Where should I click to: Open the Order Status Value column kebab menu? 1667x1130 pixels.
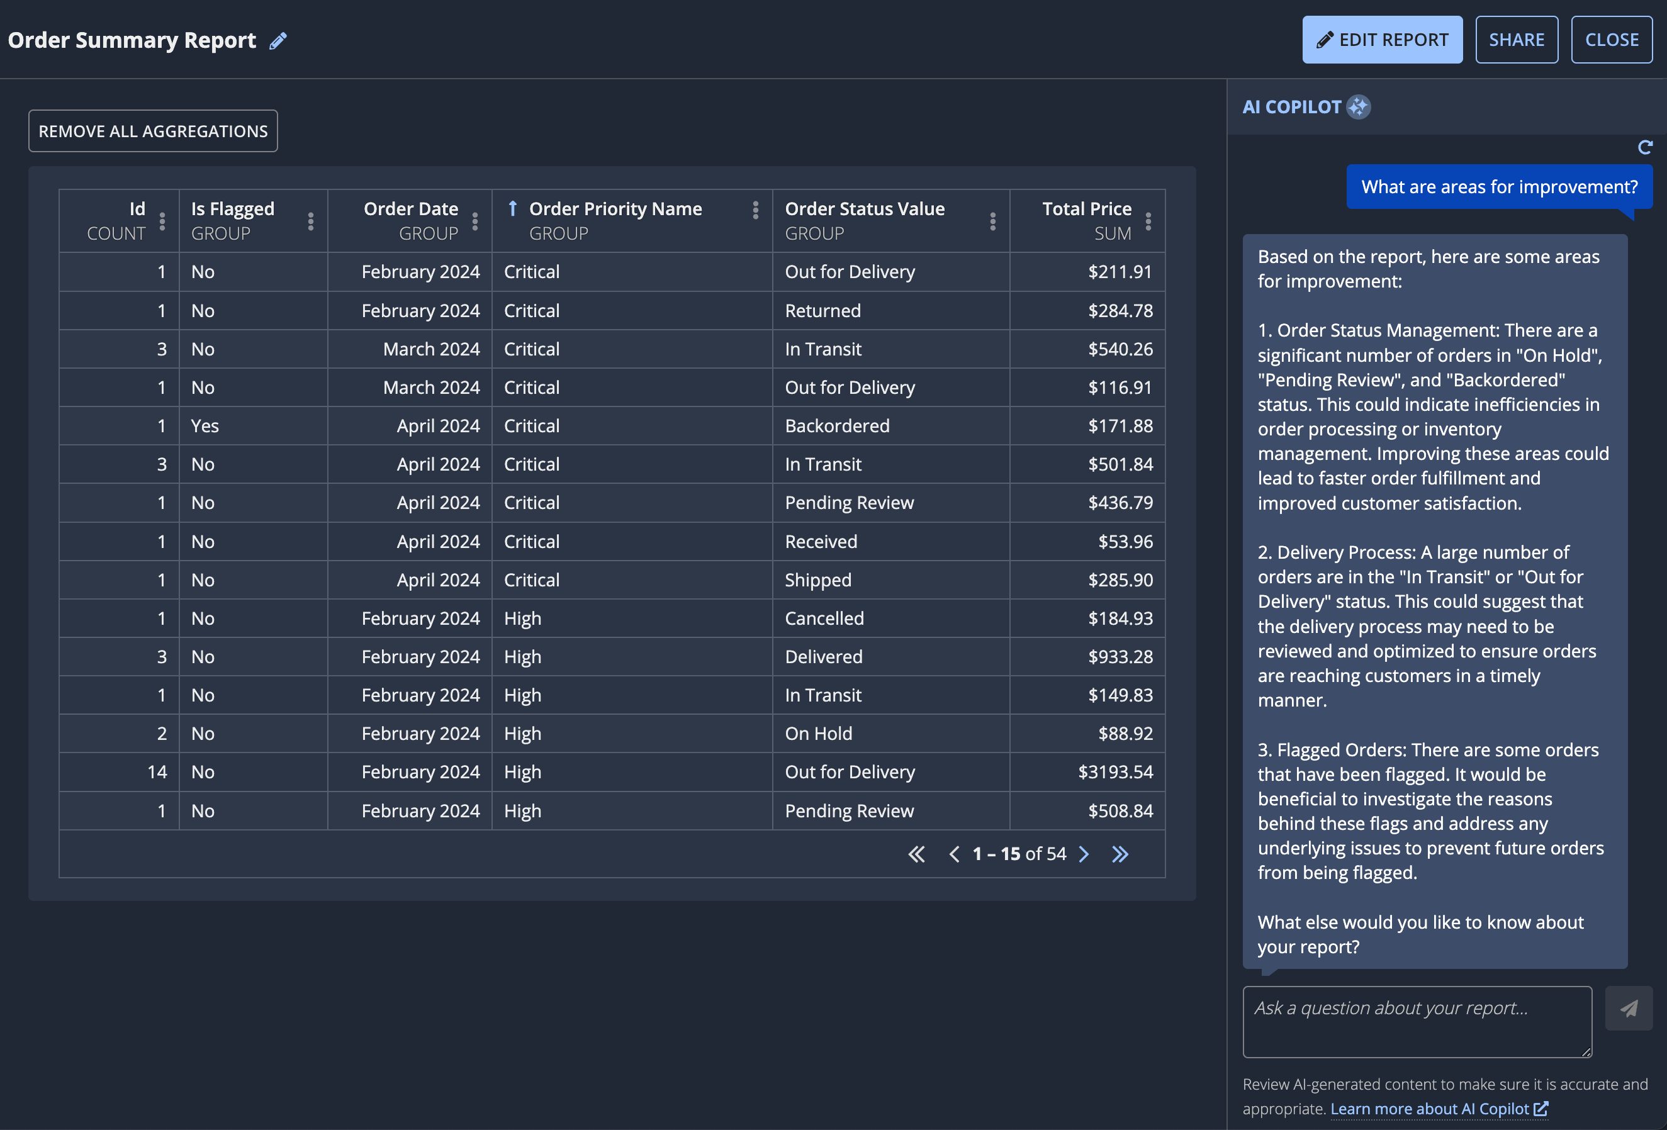click(993, 221)
